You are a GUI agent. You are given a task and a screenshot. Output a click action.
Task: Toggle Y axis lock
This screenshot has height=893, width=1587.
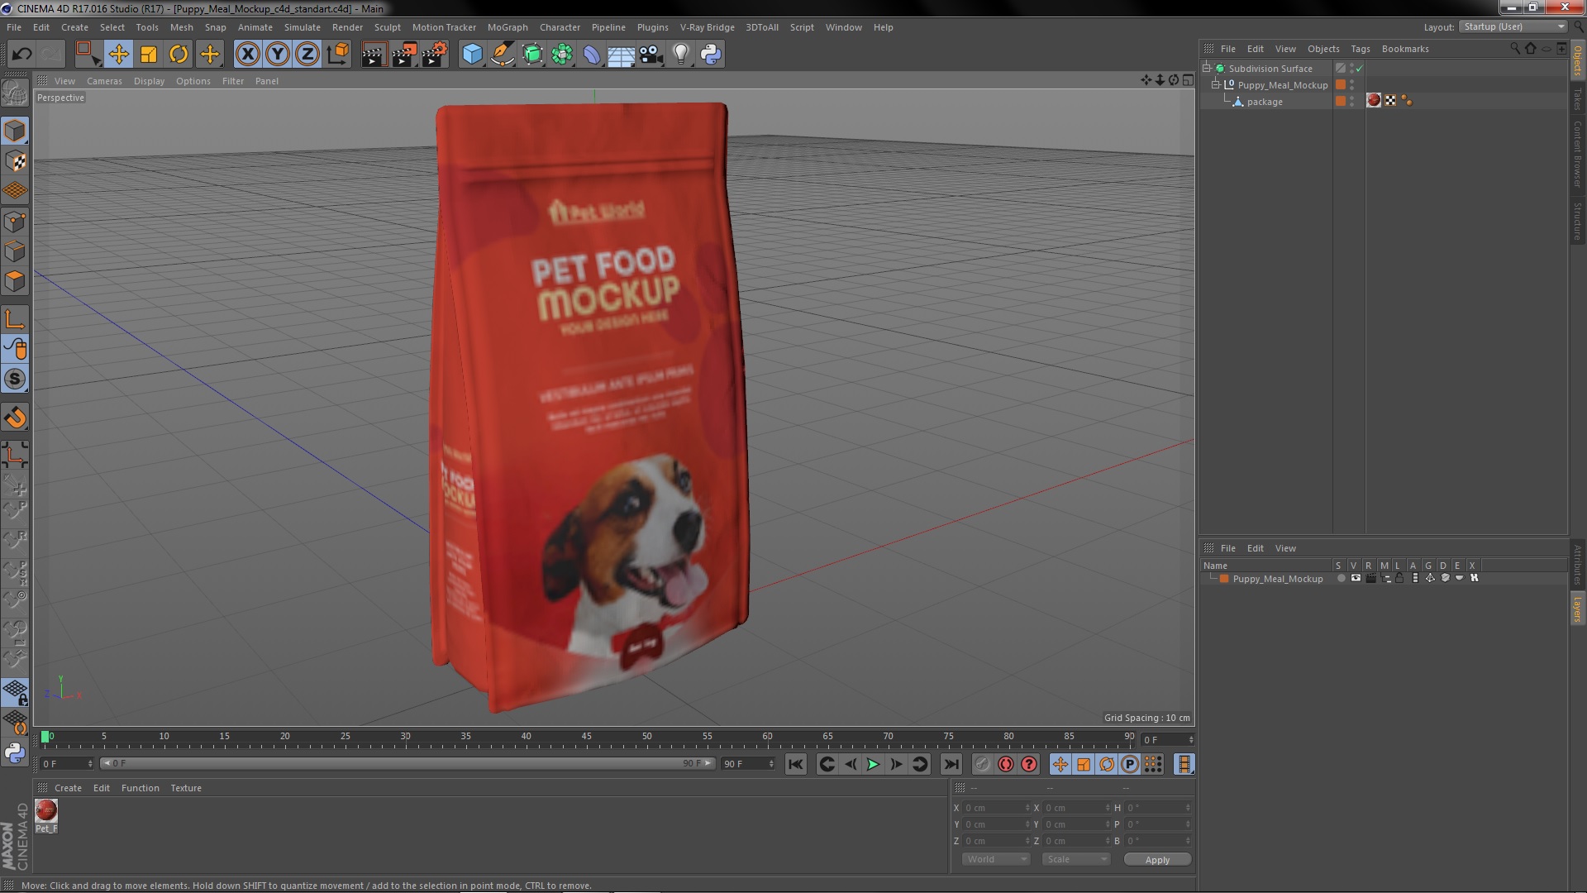(x=278, y=55)
